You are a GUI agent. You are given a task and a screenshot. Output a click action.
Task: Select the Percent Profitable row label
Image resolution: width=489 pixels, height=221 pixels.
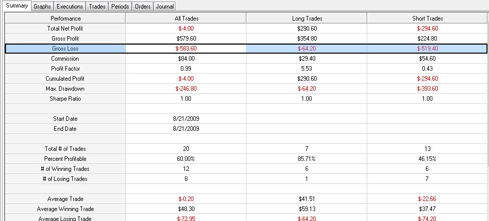65,158
